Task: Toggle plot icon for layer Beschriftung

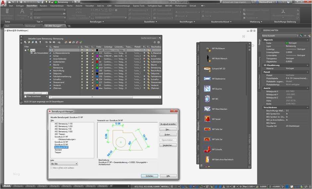Action: tap(144, 71)
